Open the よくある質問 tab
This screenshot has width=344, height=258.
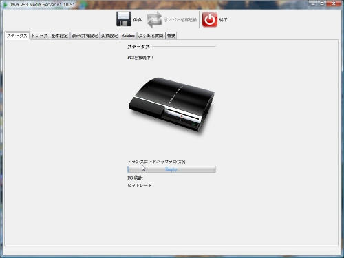tap(151, 36)
